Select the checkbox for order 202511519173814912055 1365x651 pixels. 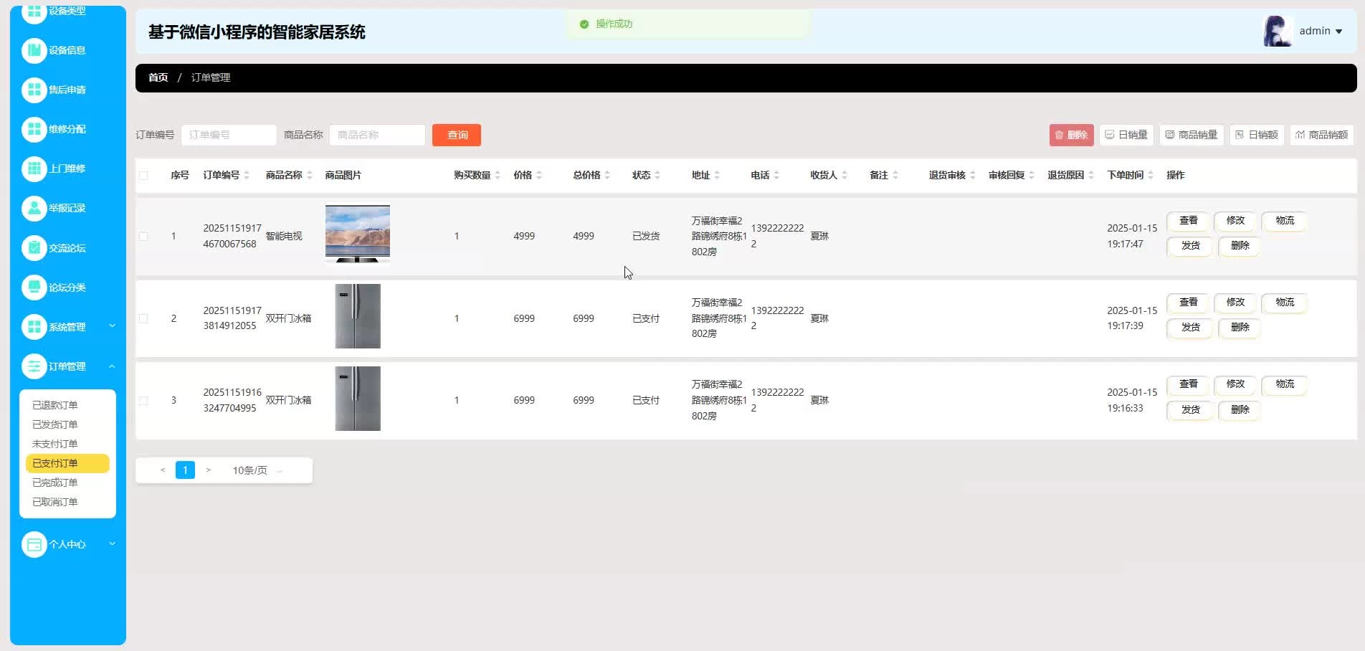(x=143, y=318)
